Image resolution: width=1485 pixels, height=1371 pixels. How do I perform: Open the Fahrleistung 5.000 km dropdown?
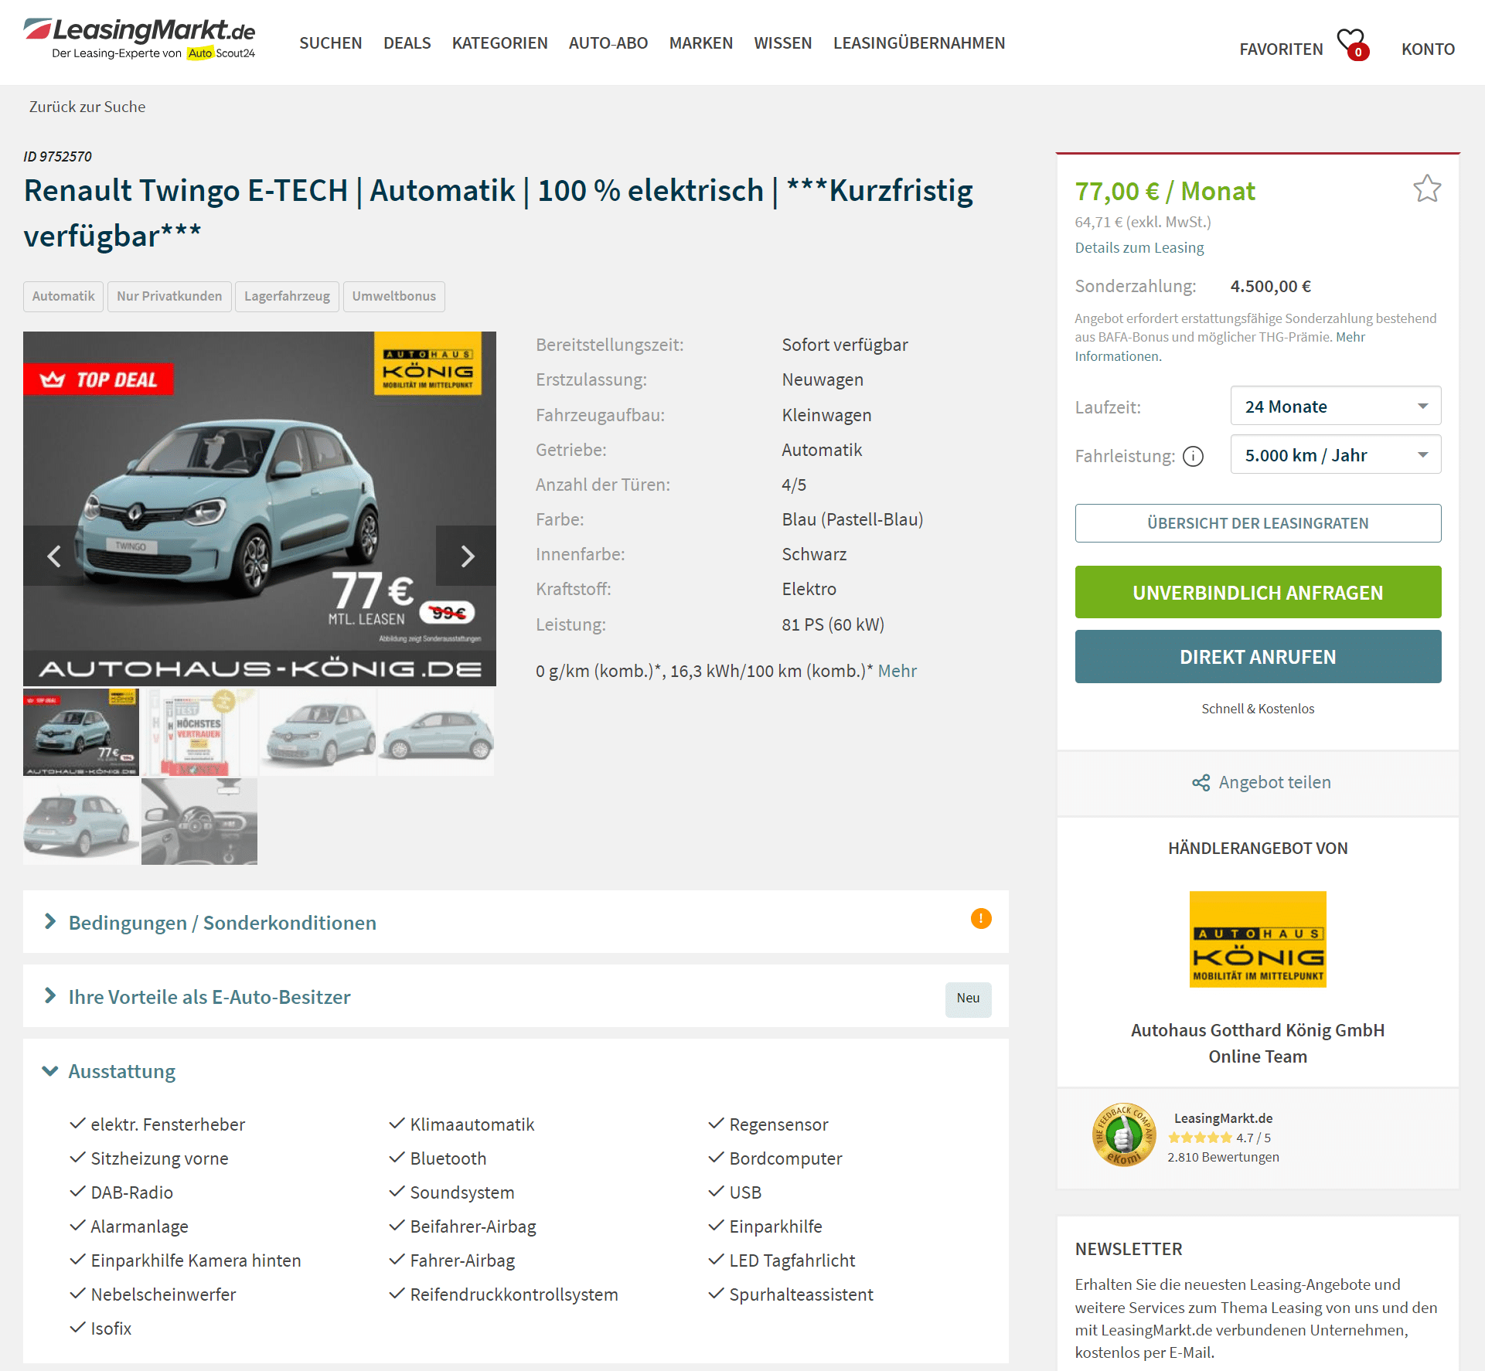pyautogui.click(x=1336, y=454)
